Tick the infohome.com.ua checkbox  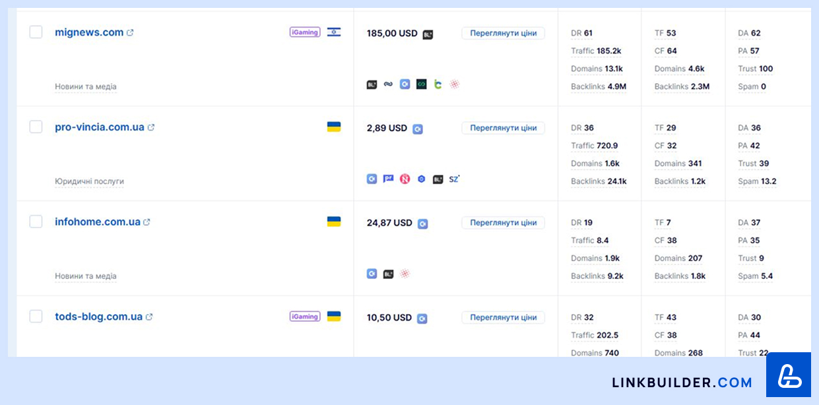click(x=36, y=222)
